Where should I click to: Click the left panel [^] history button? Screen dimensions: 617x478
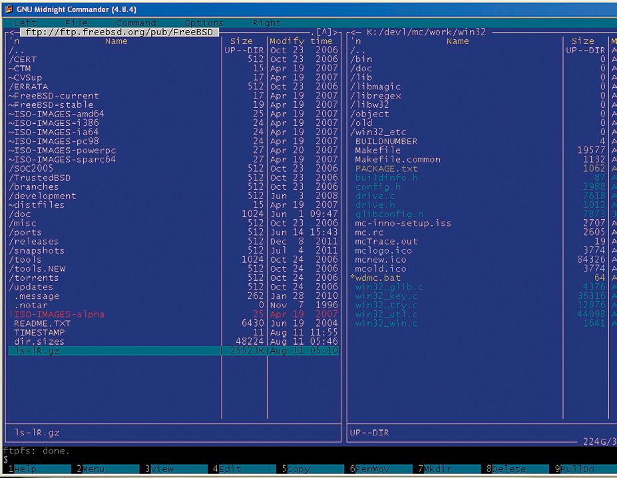[324, 32]
